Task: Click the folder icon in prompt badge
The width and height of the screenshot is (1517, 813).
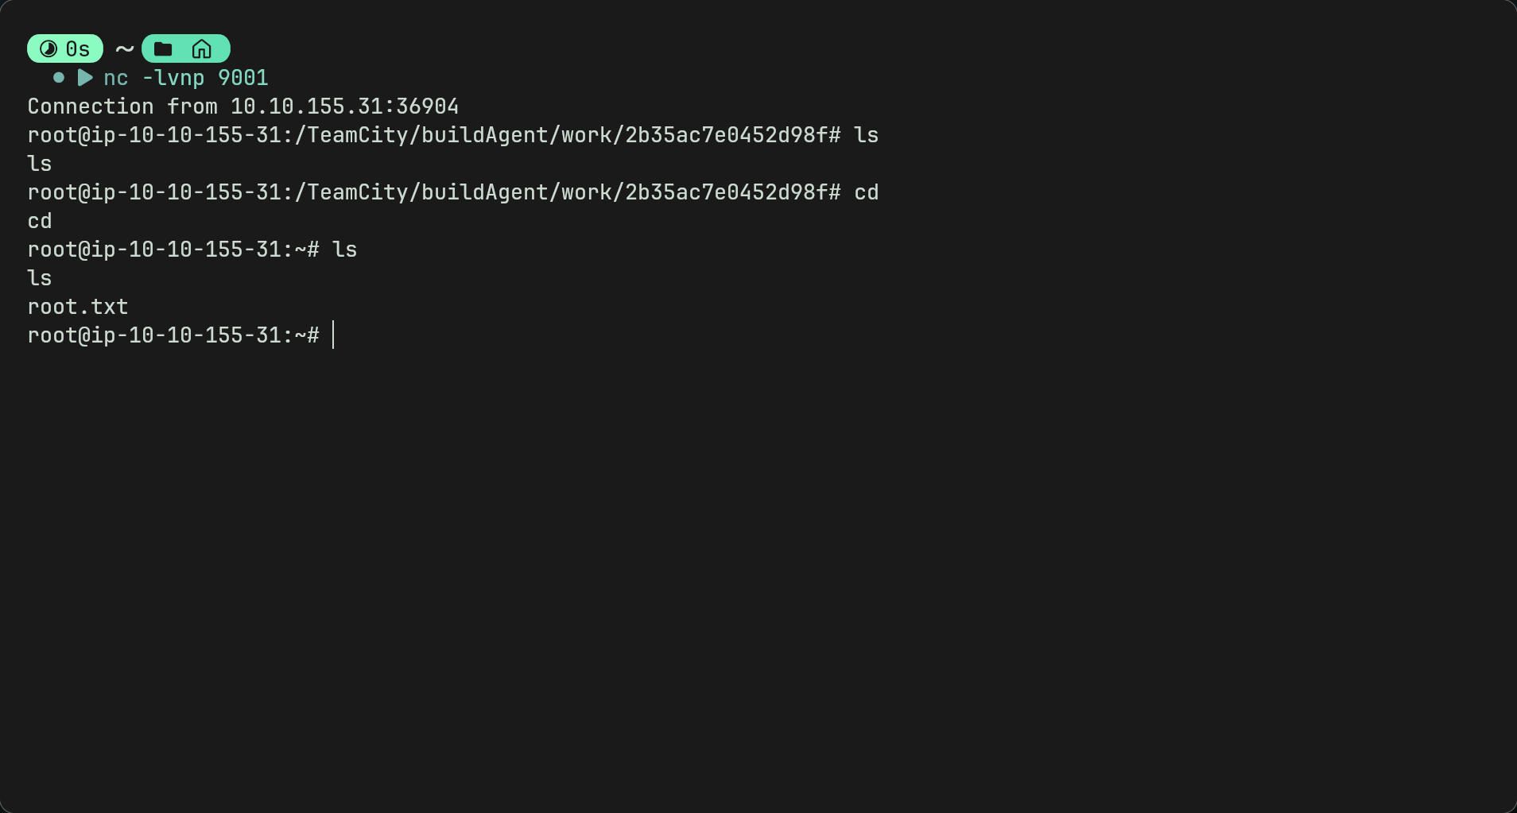Action: pyautogui.click(x=163, y=49)
